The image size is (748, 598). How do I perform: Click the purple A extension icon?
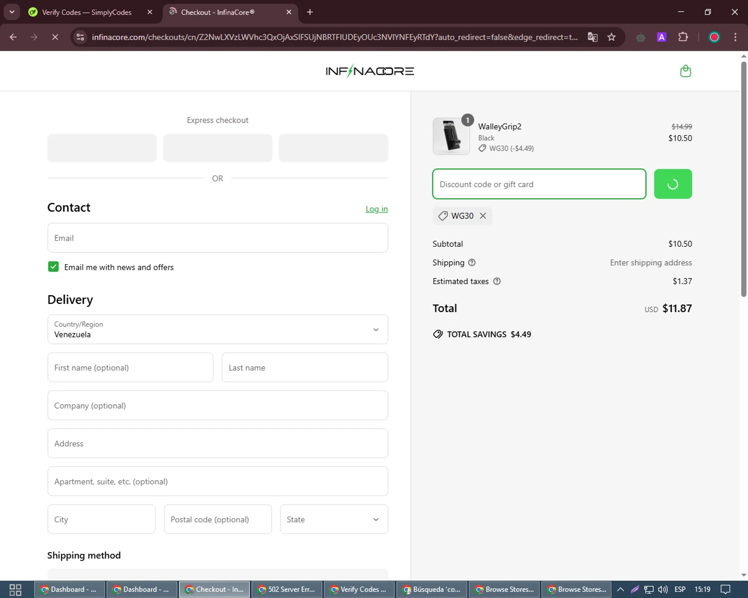click(x=662, y=37)
